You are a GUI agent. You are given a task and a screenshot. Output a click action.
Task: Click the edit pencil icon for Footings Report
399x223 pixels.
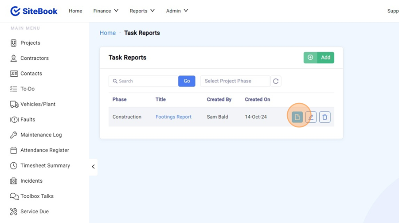click(x=311, y=117)
